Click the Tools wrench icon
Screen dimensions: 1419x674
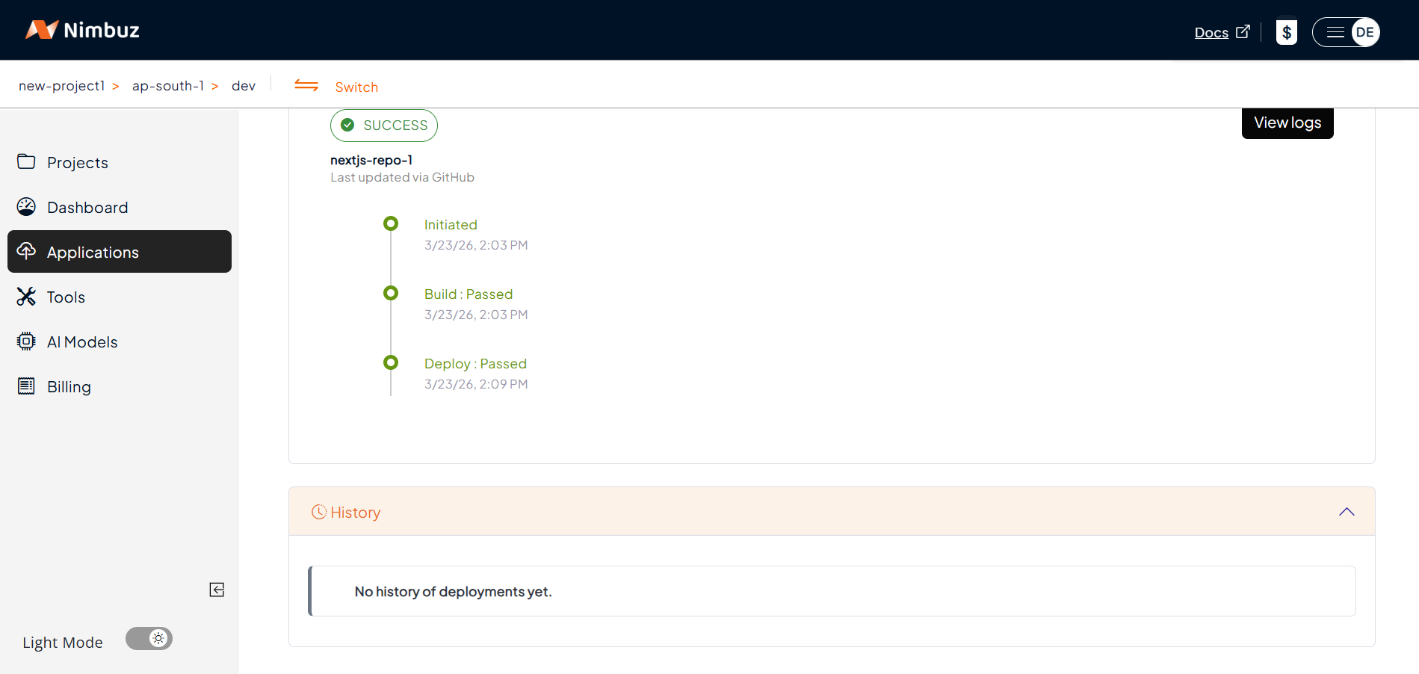point(26,297)
